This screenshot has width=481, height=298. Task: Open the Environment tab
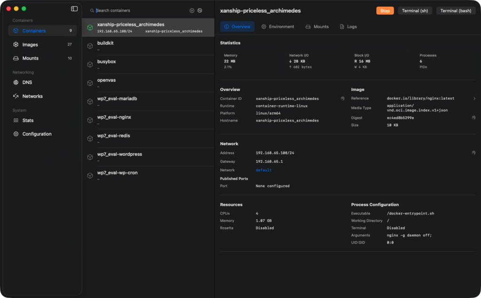tap(278, 27)
